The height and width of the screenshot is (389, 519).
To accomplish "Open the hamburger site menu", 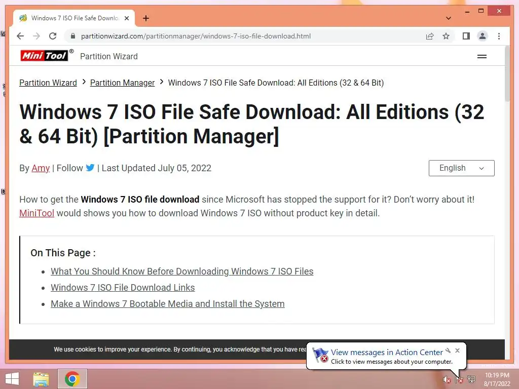I will point(481,57).
